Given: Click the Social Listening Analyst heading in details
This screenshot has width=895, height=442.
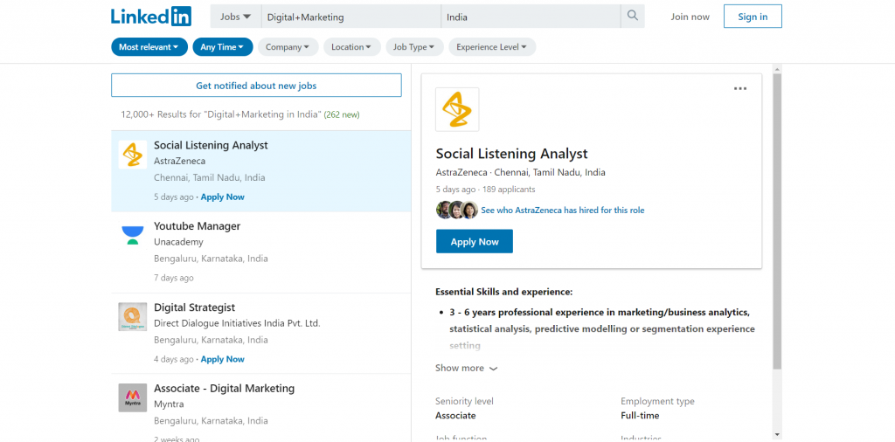Looking at the screenshot, I should click(x=511, y=154).
